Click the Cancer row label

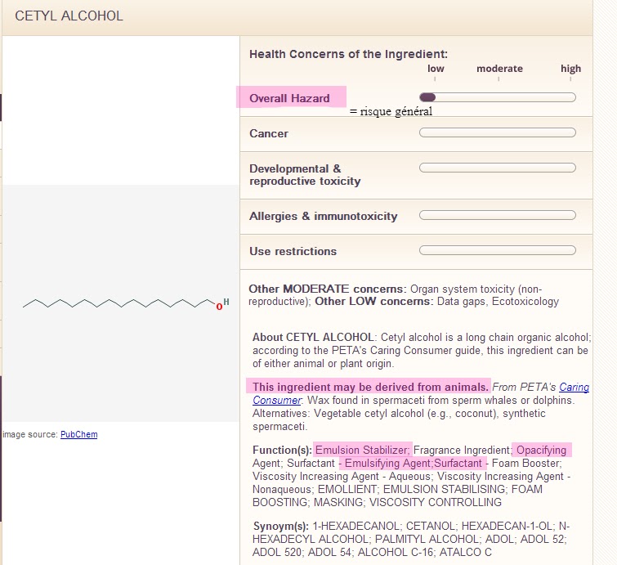(269, 133)
